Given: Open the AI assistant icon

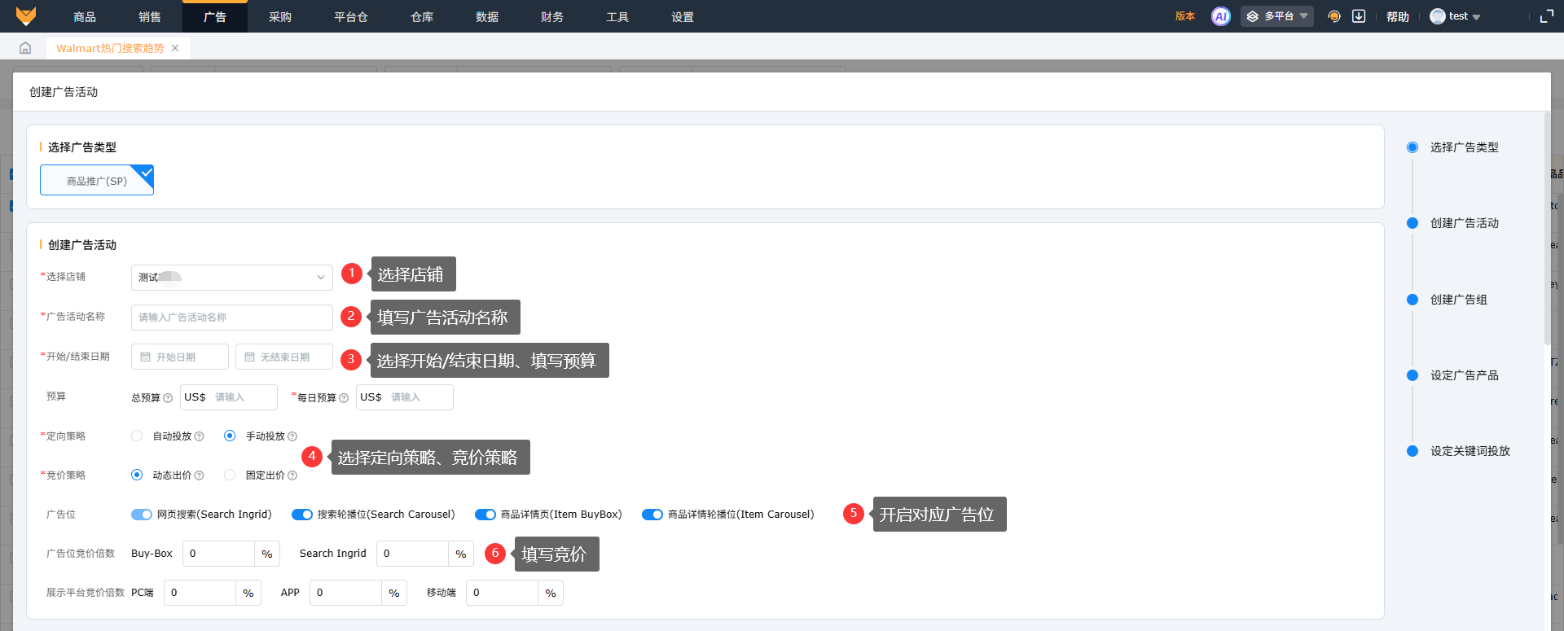Looking at the screenshot, I should [x=1220, y=16].
